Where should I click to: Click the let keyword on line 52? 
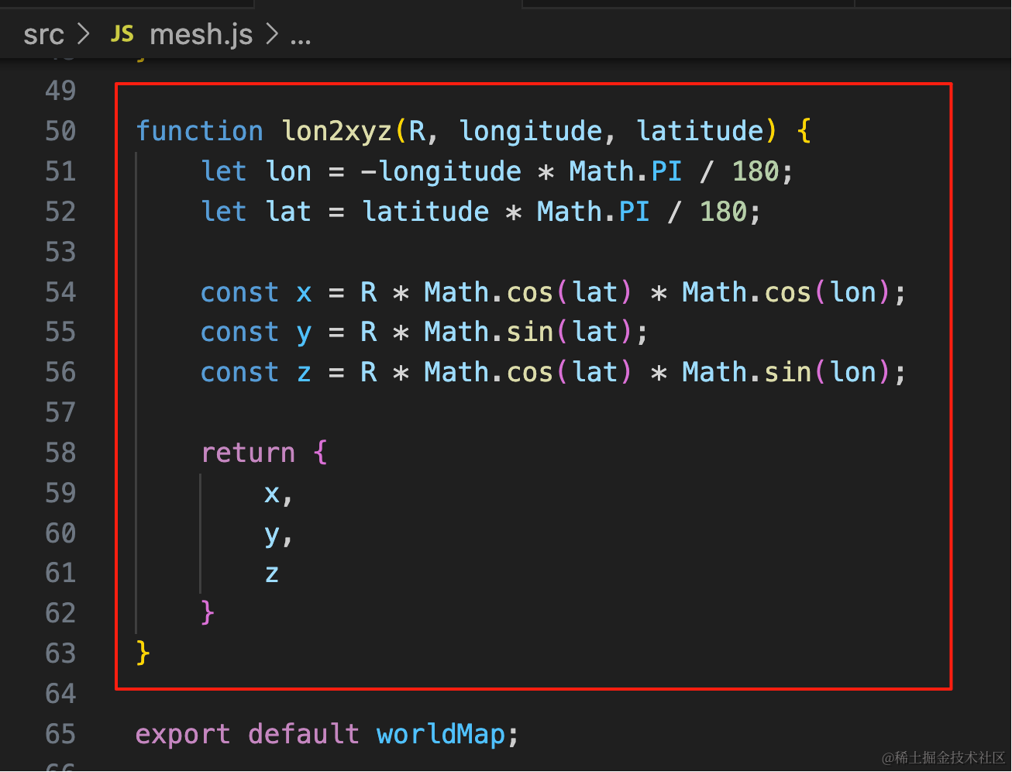tap(224, 212)
